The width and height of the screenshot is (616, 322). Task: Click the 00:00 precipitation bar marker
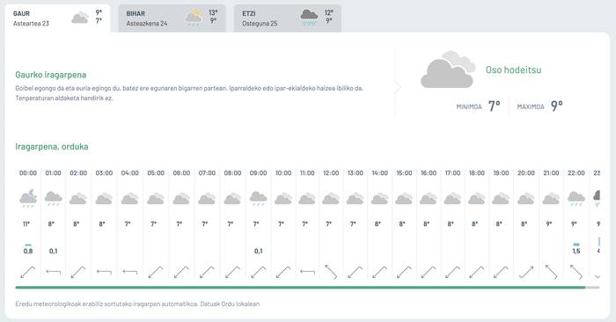tap(28, 245)
